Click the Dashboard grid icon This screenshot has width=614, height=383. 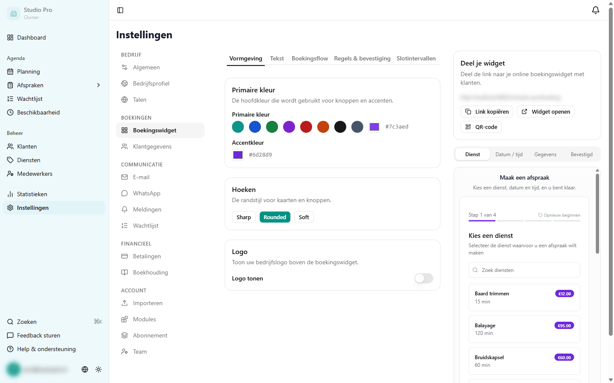pos(10,37)
